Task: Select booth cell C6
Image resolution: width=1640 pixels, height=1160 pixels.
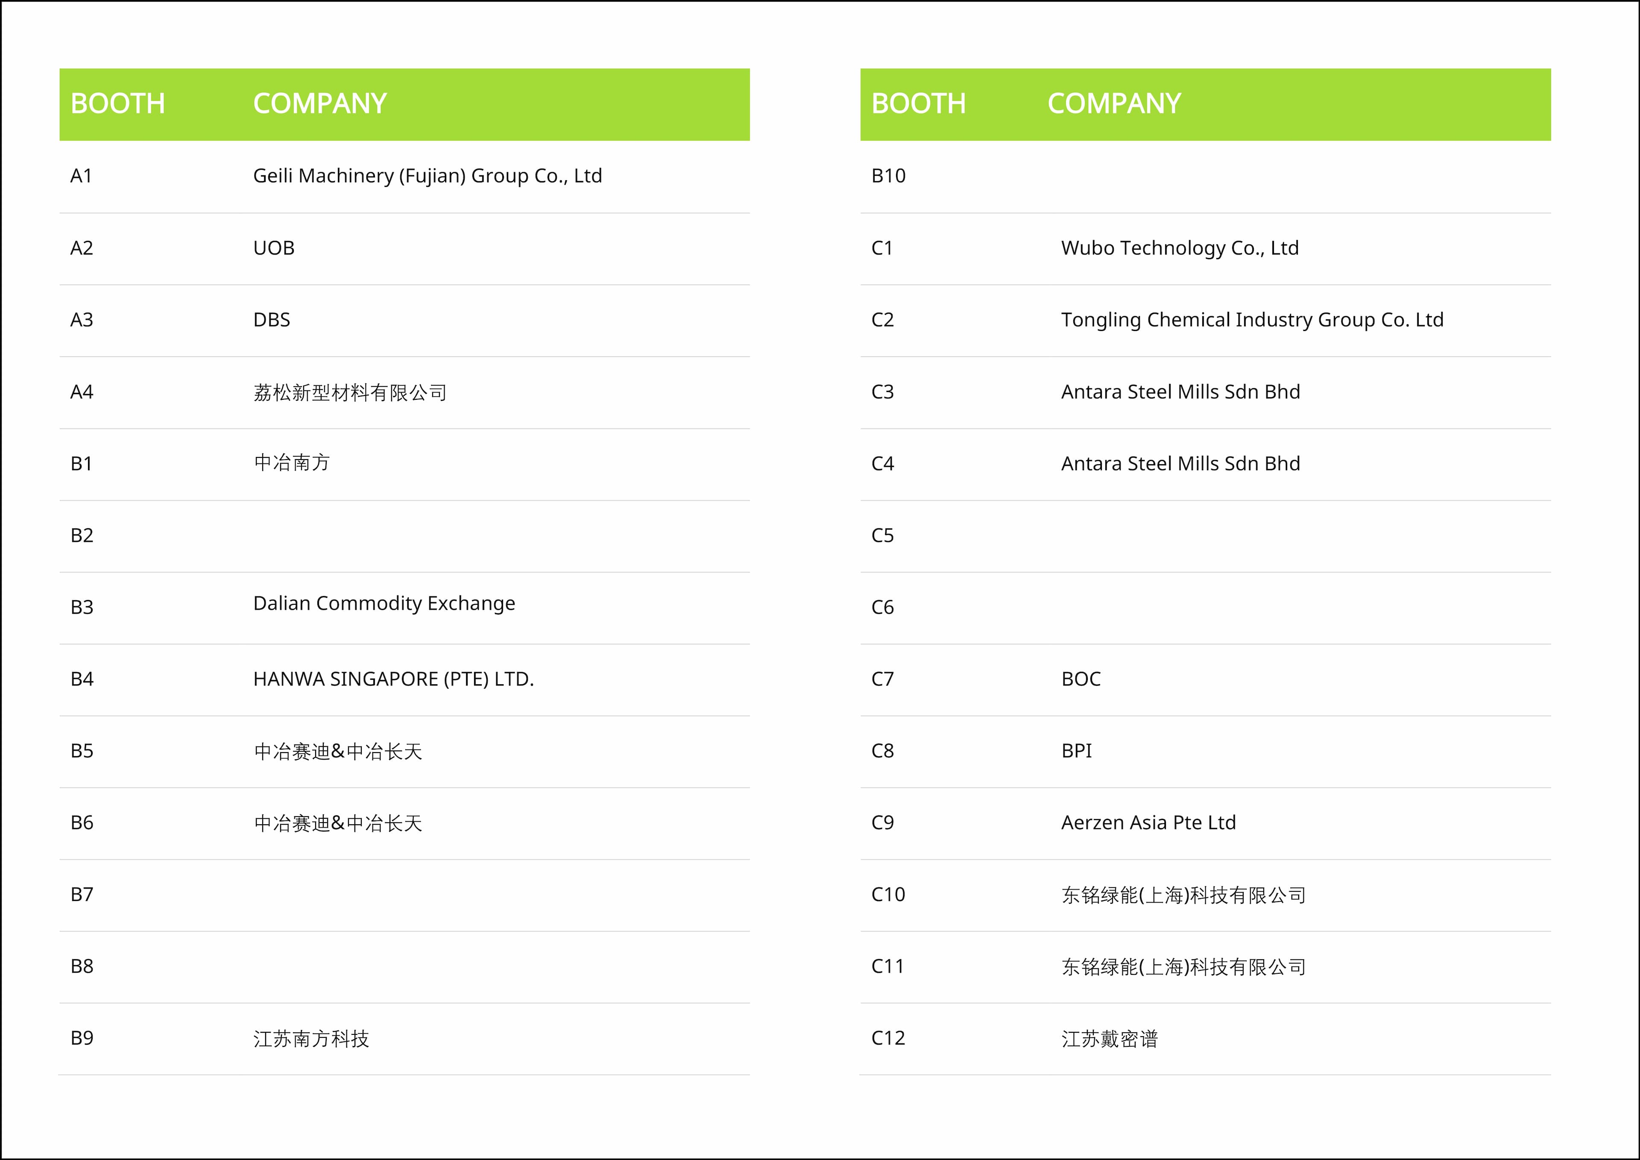Action: pos(882,607)
